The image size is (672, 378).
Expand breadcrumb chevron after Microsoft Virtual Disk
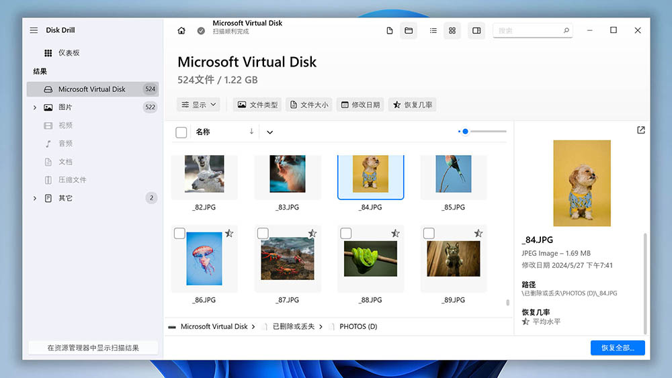[253, 326]
